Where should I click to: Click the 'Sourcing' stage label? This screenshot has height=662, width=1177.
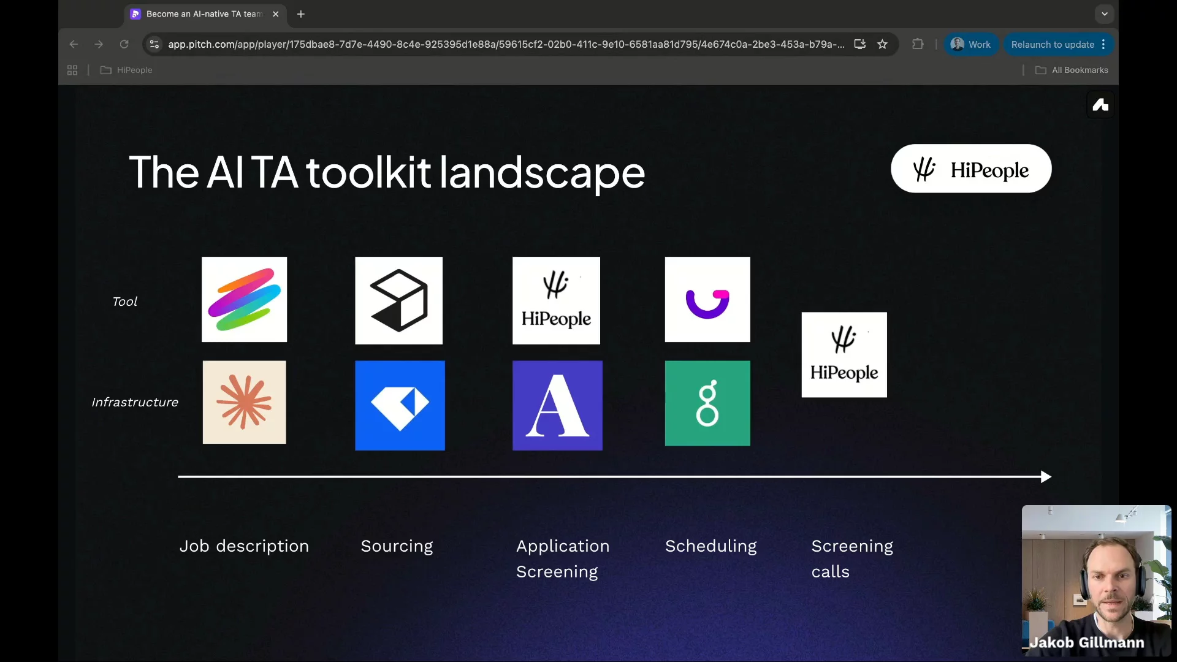tap(397, 546)
